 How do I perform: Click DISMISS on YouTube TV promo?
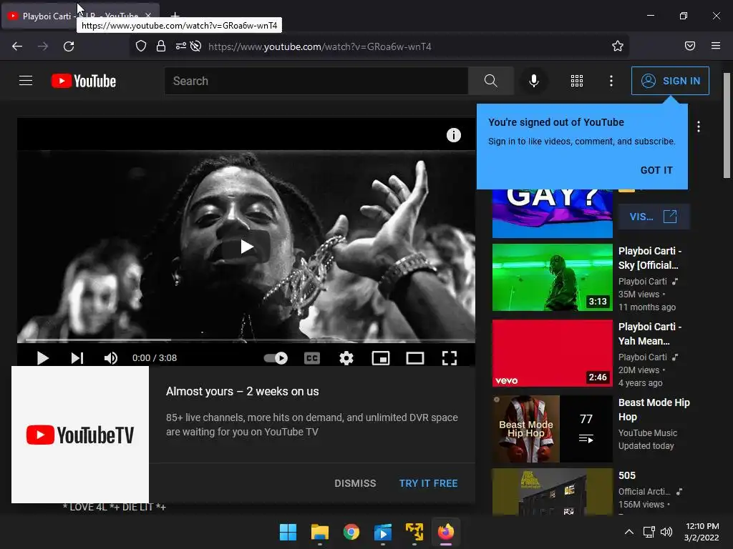click(x=355, y=483)
